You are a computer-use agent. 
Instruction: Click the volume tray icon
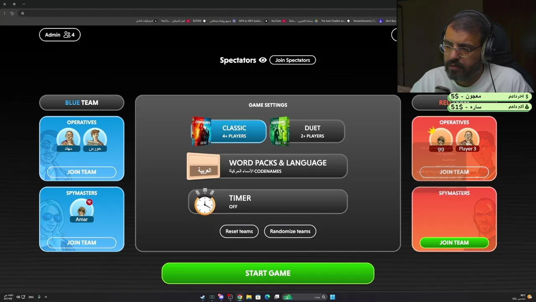18,297
